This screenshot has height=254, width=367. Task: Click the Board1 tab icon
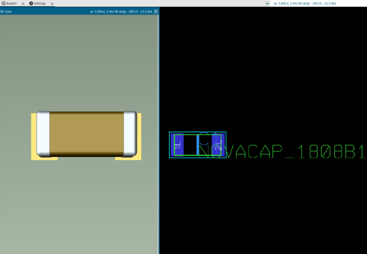(3, 3)
